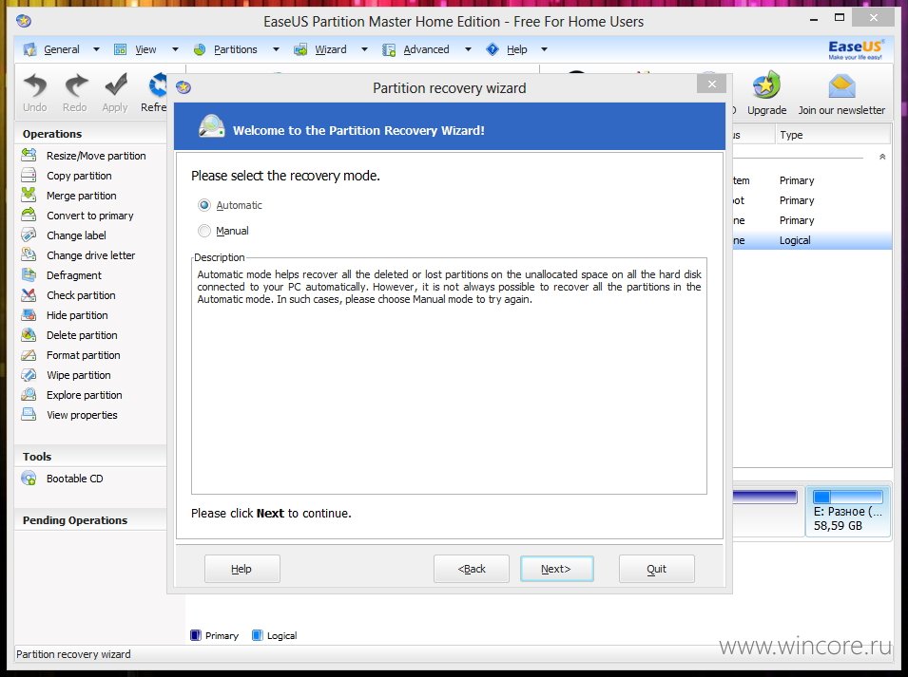The image size is (908, 677).
Task: Expand the View menu dropdown arrow
Action: pos(175,49)
